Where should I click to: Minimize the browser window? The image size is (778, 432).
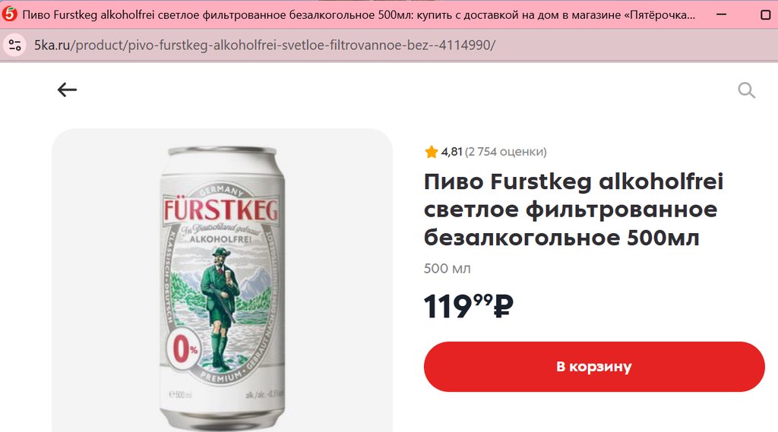tap(722, 14)
